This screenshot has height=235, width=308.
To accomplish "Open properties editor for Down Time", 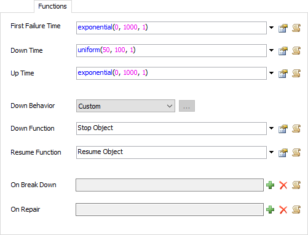I will (x=283, y=51).
